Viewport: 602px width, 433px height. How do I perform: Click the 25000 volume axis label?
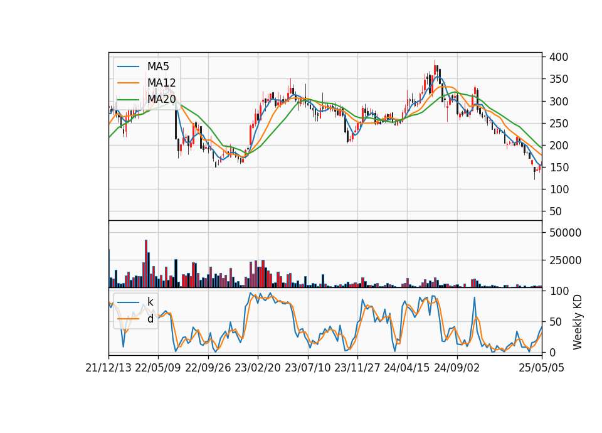[x=565, y=260]
